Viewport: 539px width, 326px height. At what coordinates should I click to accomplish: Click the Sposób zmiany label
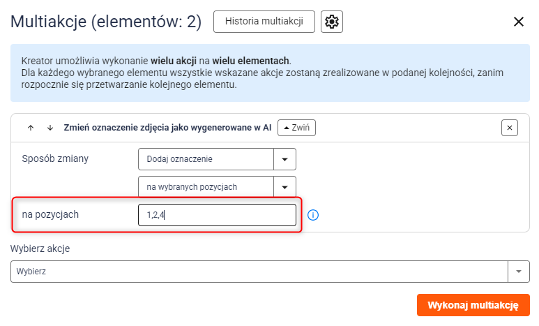click(55, 158)
